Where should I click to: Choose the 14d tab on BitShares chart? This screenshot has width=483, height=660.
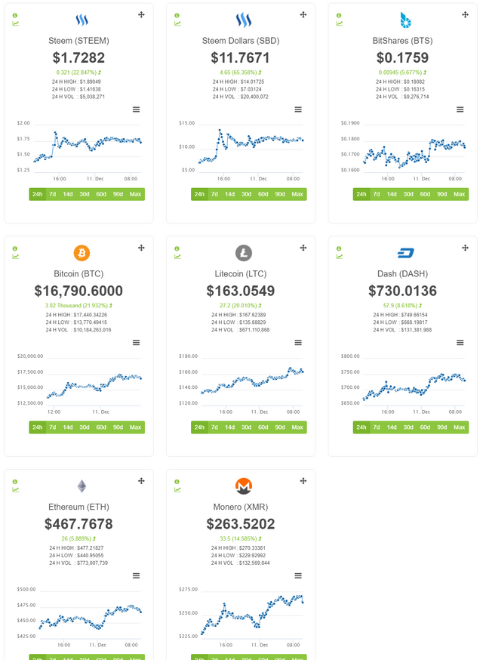click(392, 194)
